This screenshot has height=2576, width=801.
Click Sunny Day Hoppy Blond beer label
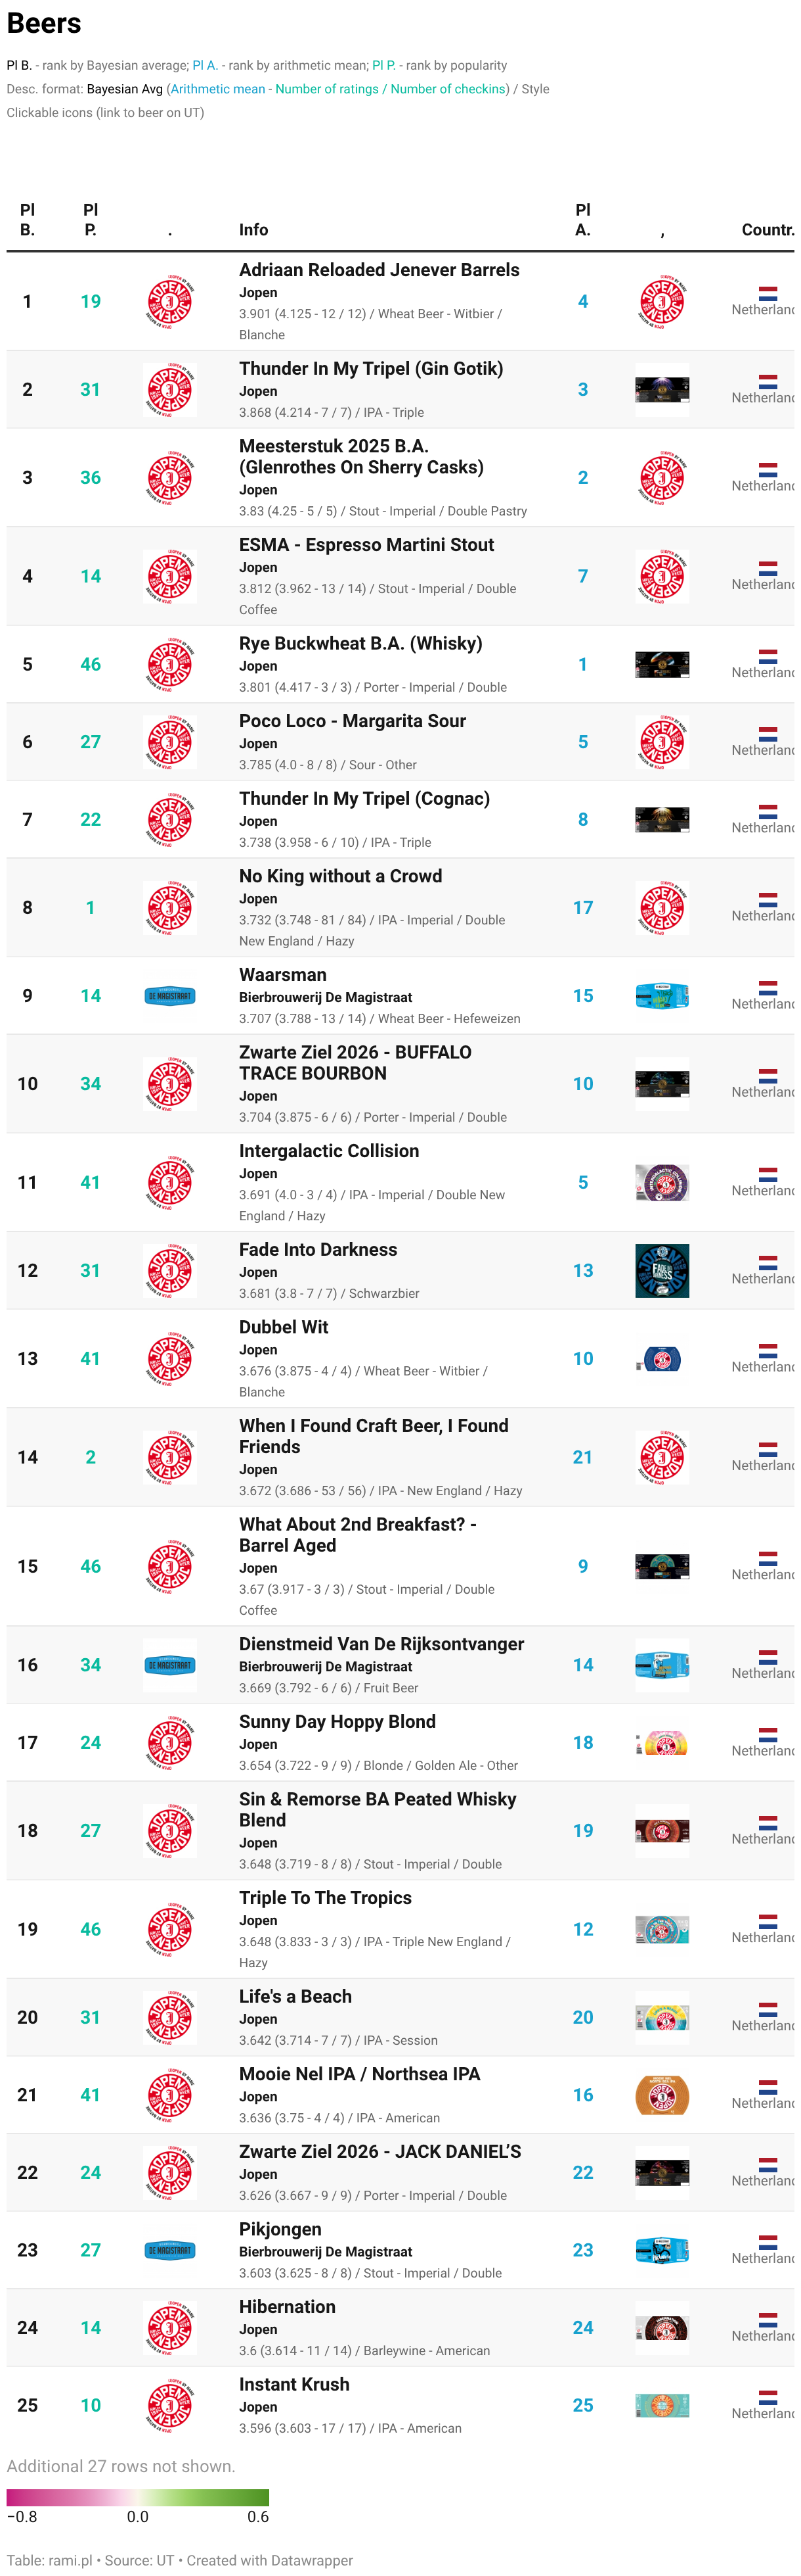662,1743
